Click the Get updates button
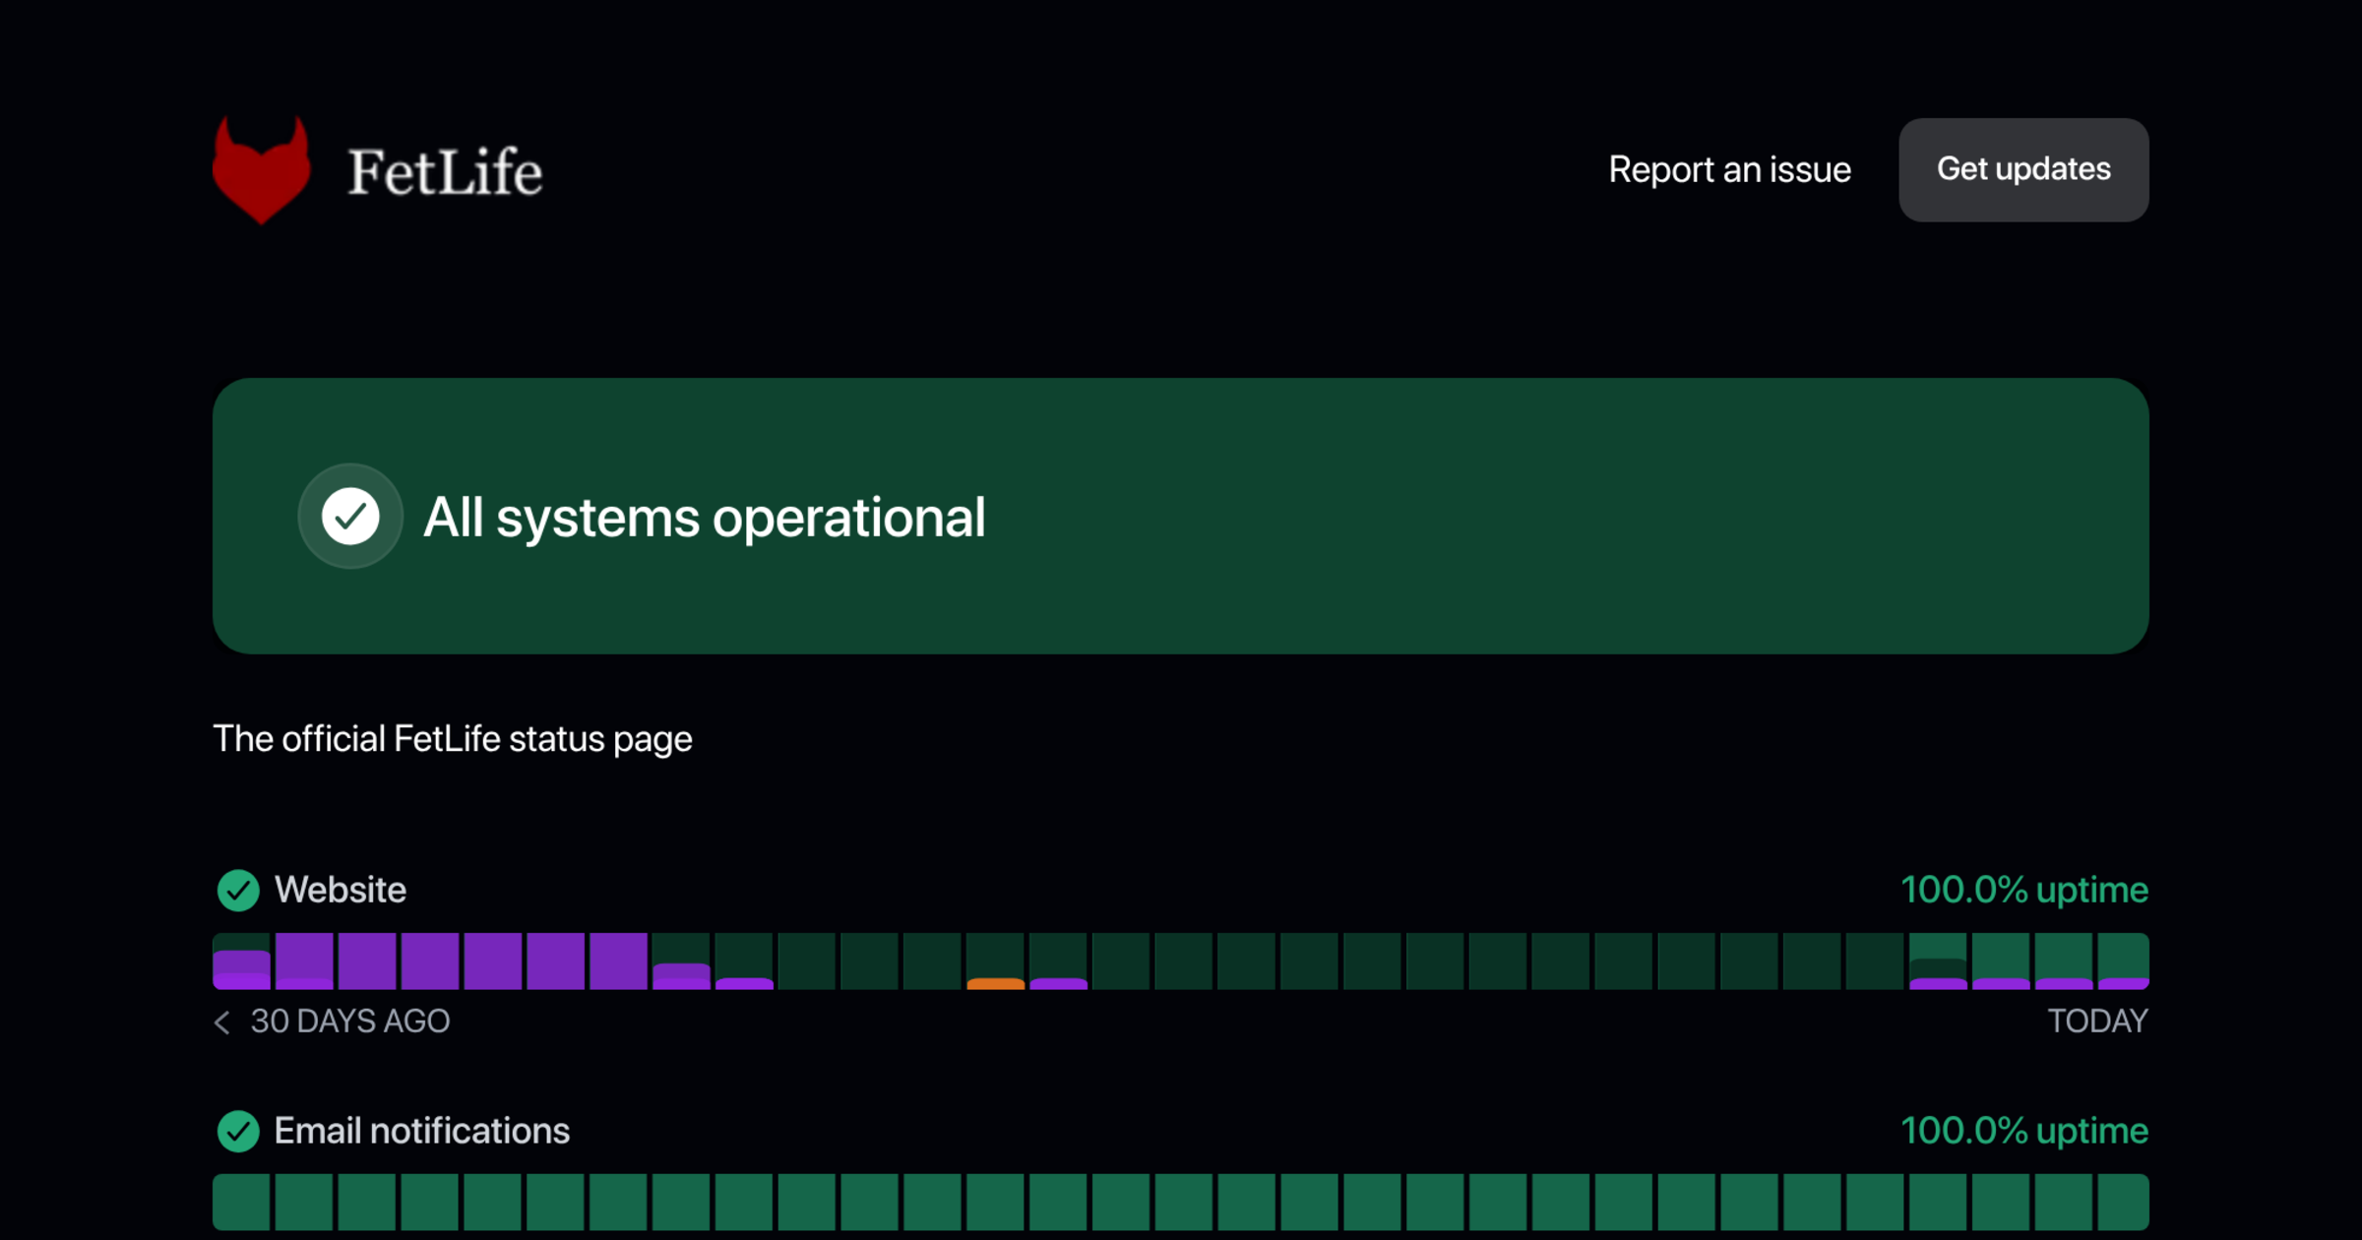Screen dimensions: 2362x1240 (2023, 169)
